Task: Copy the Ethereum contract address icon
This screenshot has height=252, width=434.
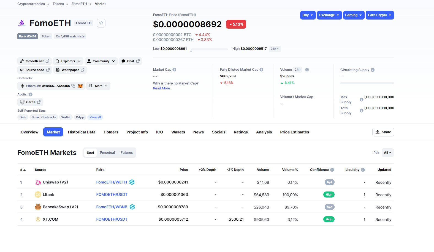Action: (x=73, y=86)
